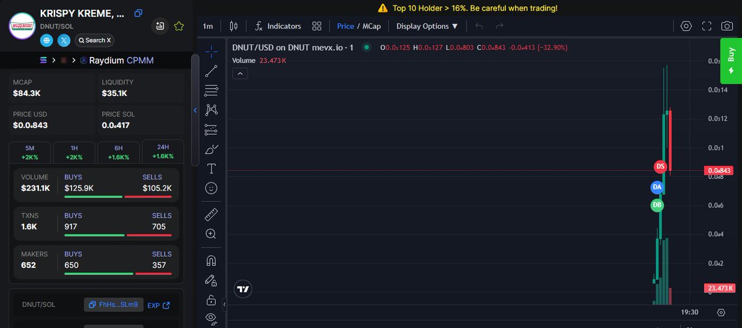Click the DA marker on chart
Screen dimensions: 742x328
657,186
